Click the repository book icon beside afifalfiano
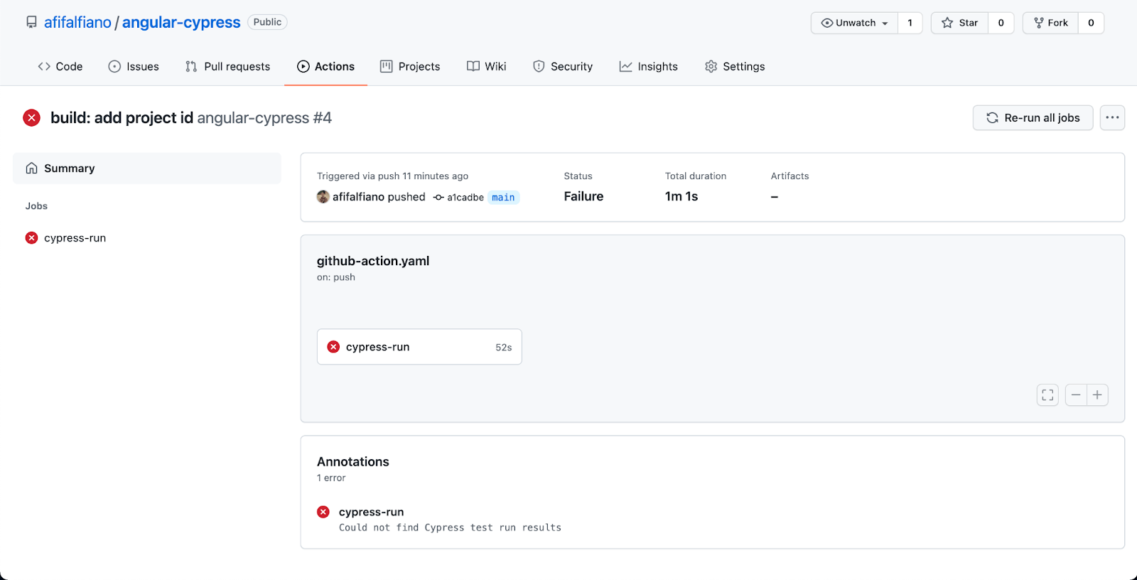The width and height of the screenshot is (1137, 580). 31,22
